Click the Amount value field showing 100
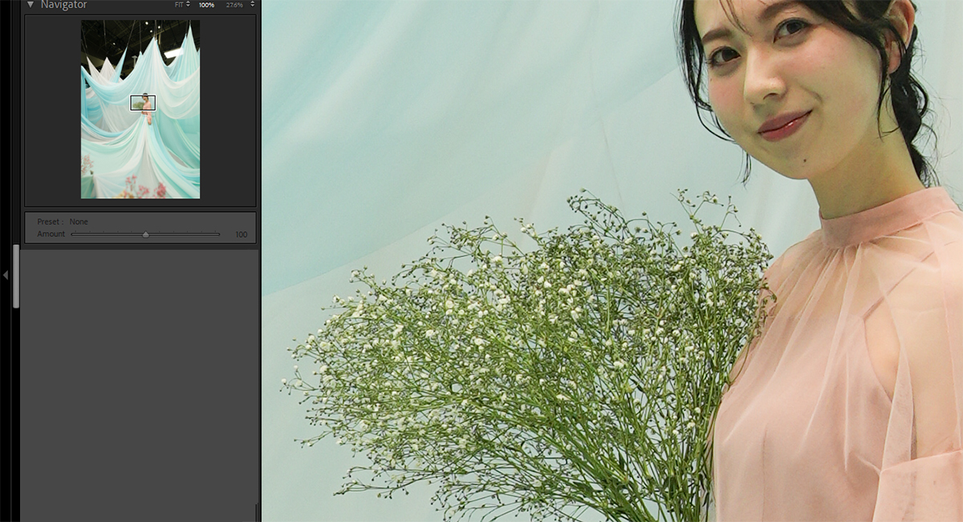Image resolution: width=963 pixels, height=522 pixels. click(x=241, y=234)
